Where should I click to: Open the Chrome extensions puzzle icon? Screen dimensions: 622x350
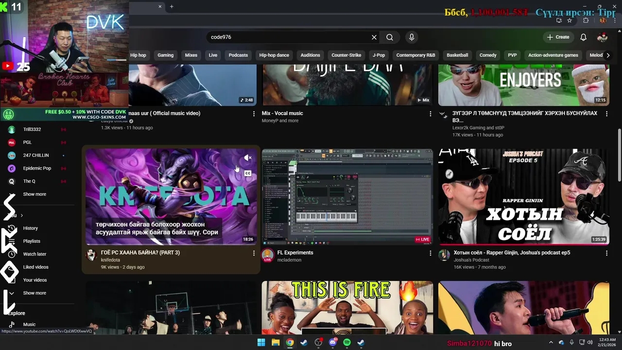586,20
